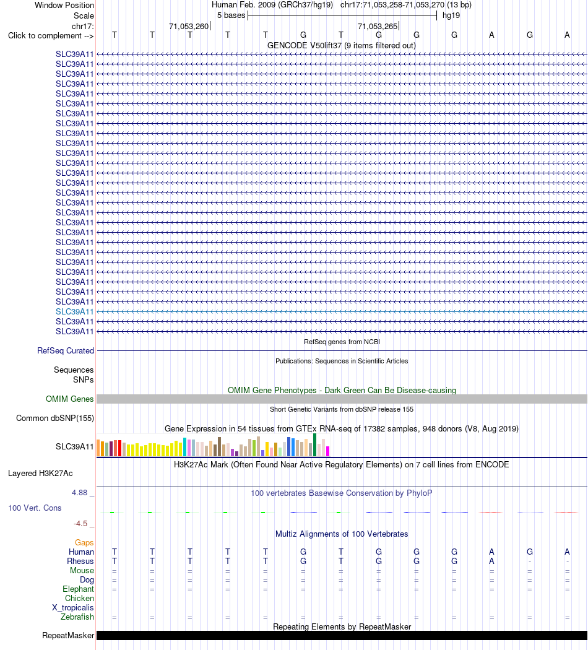Click the 'Zebrafish' species row label

click(77, 617)
